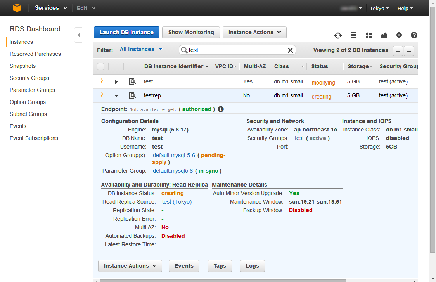Image resolution: width=436 pixels, height=282 pixels.
Task: Expand the test instance row
Action: point(116,81)
